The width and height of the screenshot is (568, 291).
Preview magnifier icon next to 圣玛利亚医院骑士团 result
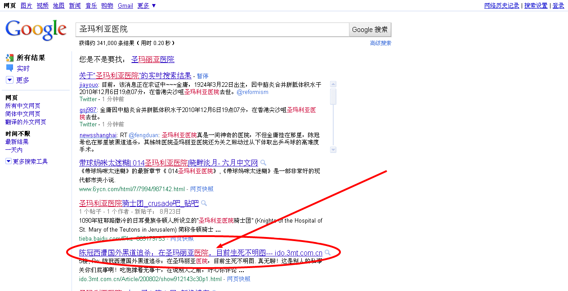point(204,203)
